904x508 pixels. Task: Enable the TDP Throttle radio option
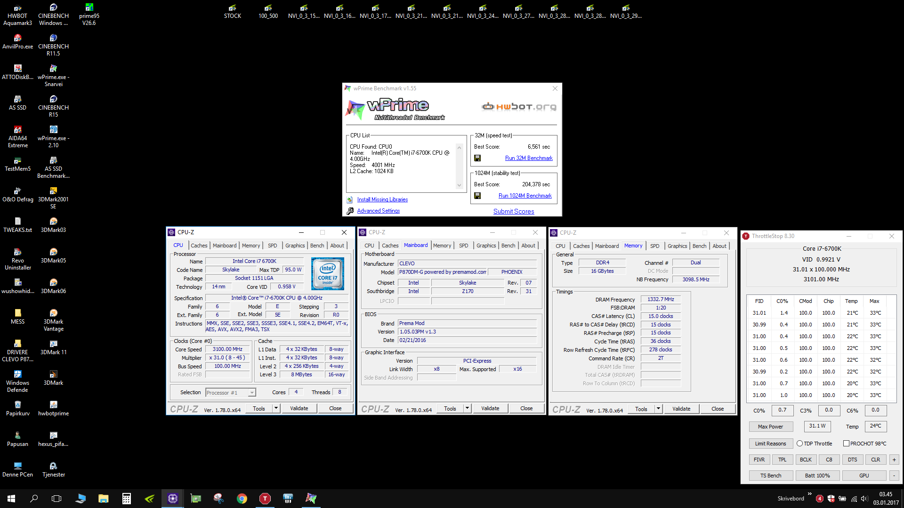tap(799, 444)
